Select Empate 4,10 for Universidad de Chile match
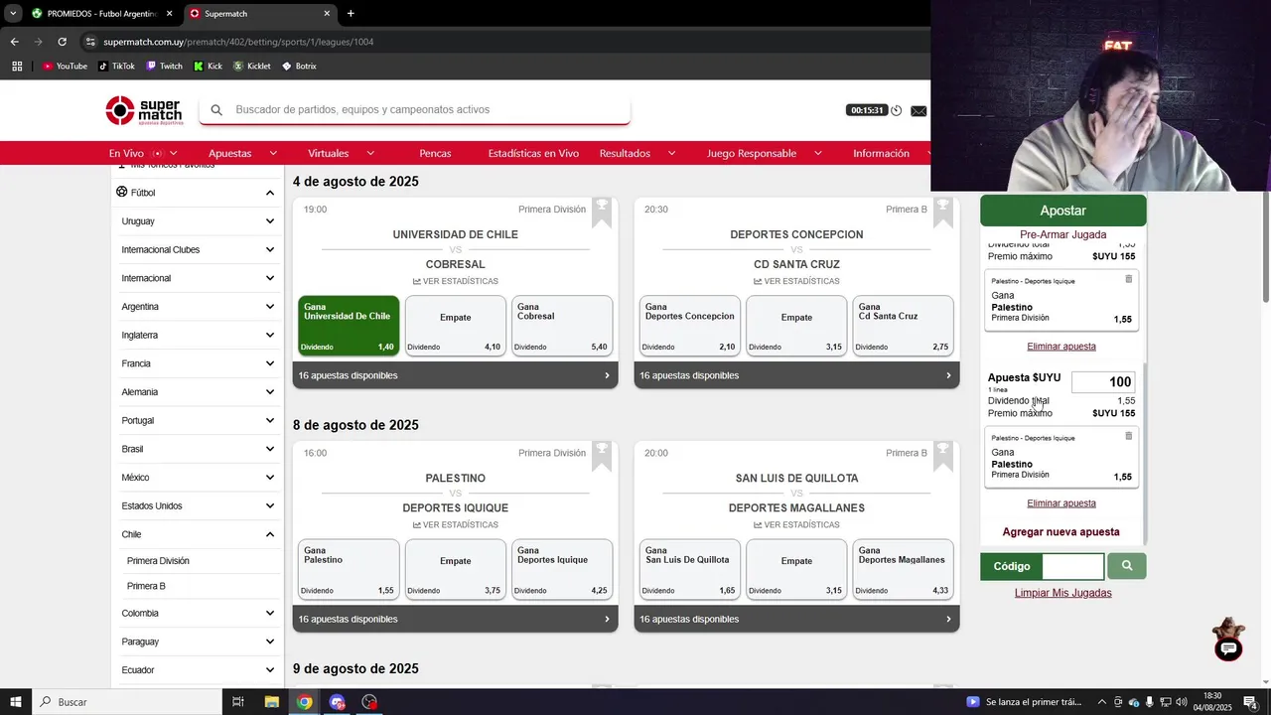Screen dimensions: 1271x715 coord(455,326)
